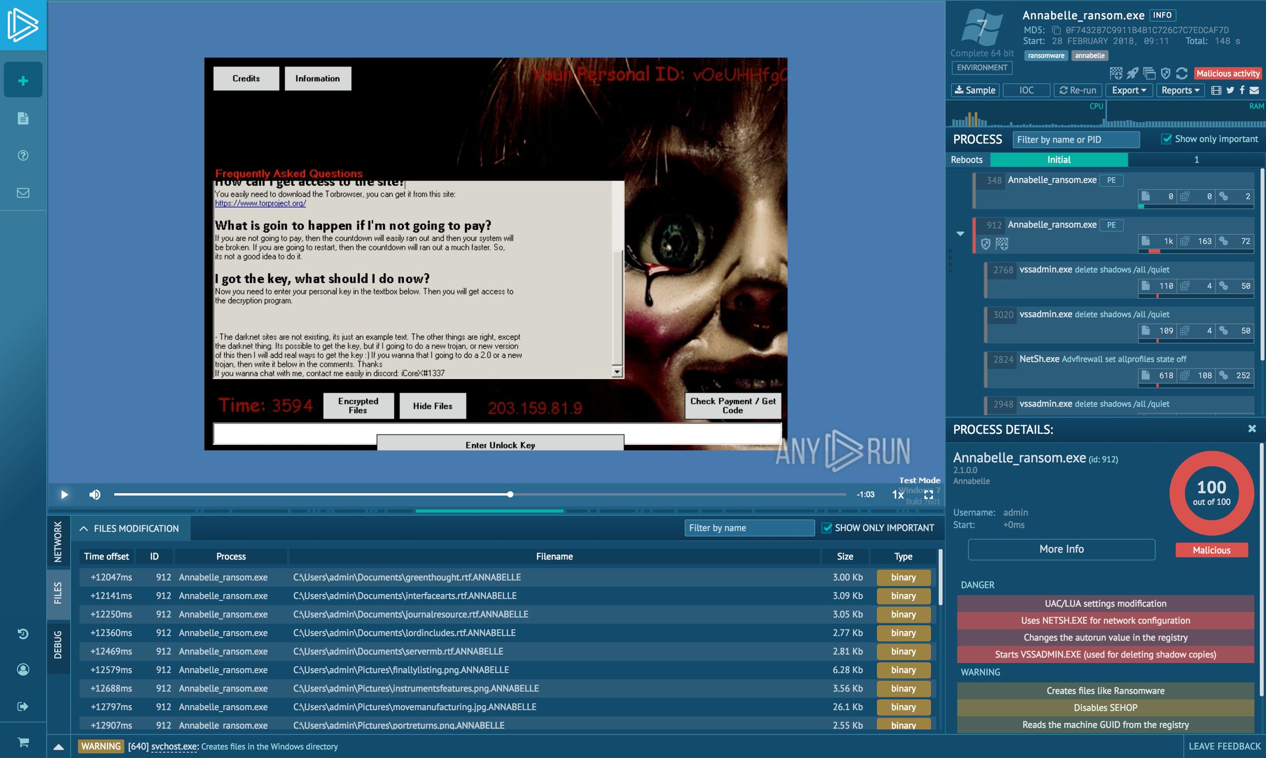Mute the video with speaker icon
The height and width of the screenshot is (758, 1266).
(x=95, y=494)
